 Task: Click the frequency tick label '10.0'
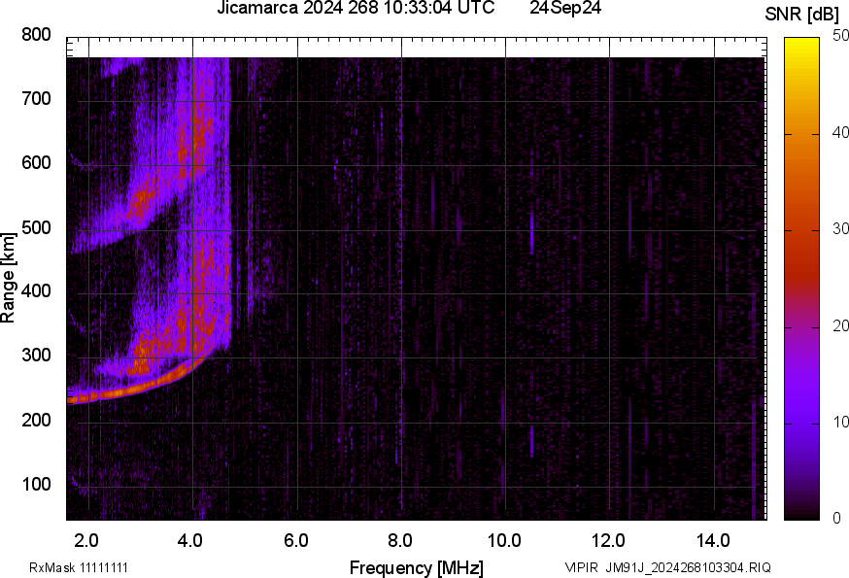click(504, 541)
